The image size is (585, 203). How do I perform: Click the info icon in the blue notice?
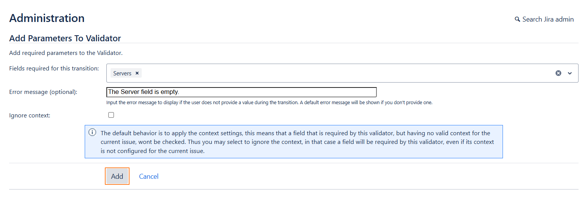point(92,133)
